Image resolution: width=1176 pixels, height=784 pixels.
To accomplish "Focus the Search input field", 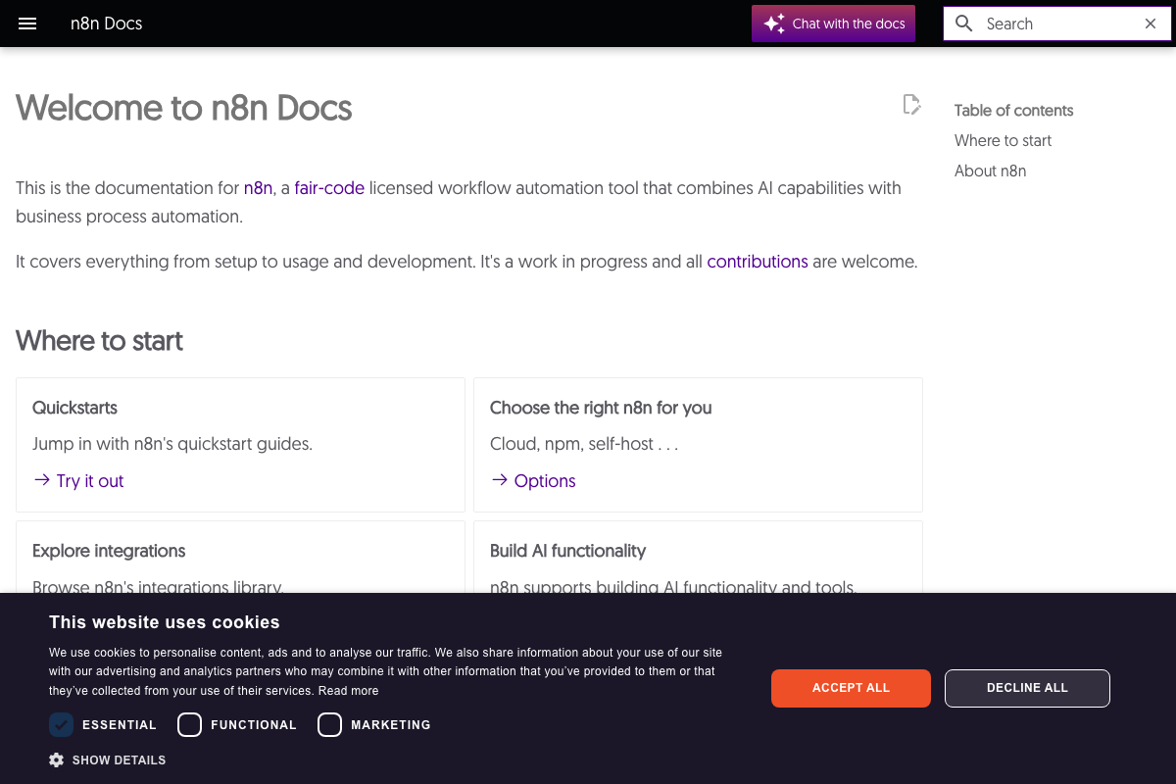I will (x=1058, y=24).
